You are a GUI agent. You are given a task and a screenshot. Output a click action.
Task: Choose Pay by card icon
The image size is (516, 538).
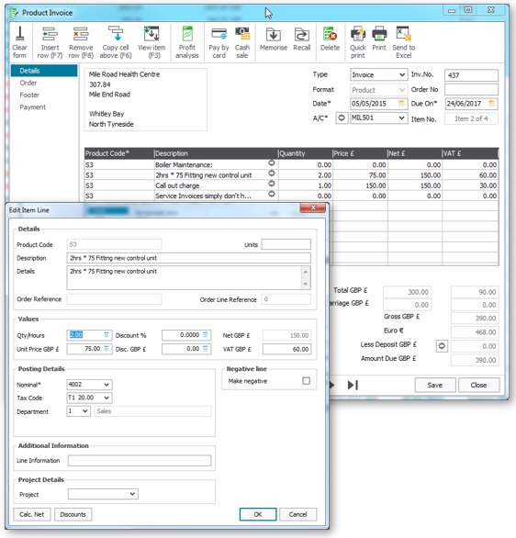coord(219,42)
